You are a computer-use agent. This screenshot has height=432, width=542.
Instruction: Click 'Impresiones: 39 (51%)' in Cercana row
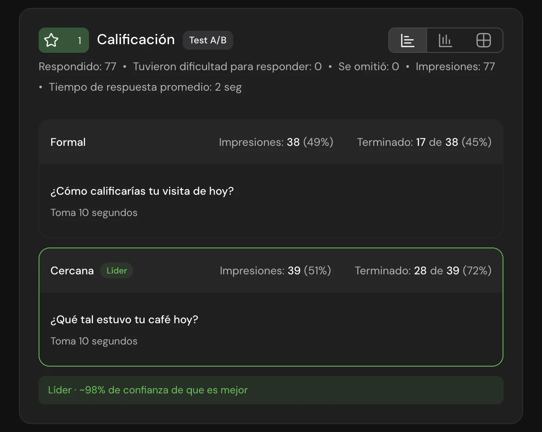tap(275, 271)
